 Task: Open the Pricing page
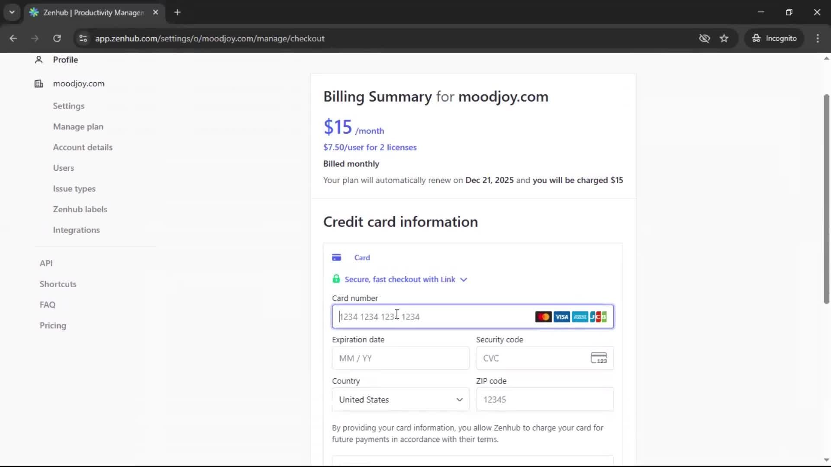point(52,325)
